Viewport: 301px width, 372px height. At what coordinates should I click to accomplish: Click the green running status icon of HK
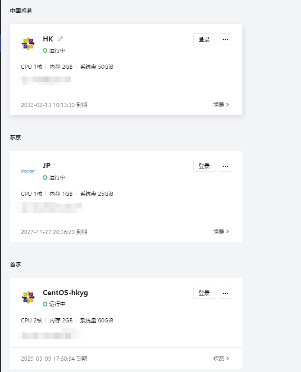click(x=45, y=51)
